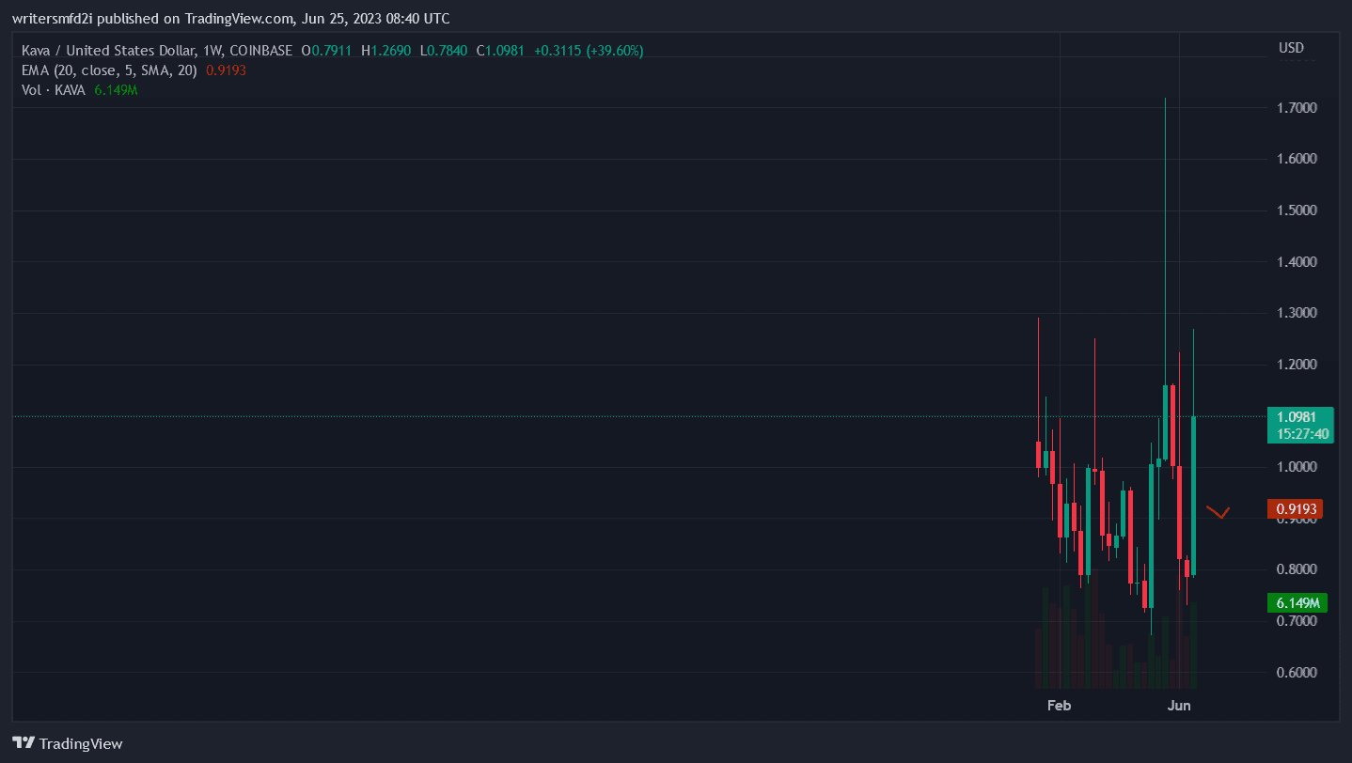Image resolution: width=1352 pixels, height=763 pixels.
Task: Click the 1.0981 current price label
Action: click(1300, 416)
